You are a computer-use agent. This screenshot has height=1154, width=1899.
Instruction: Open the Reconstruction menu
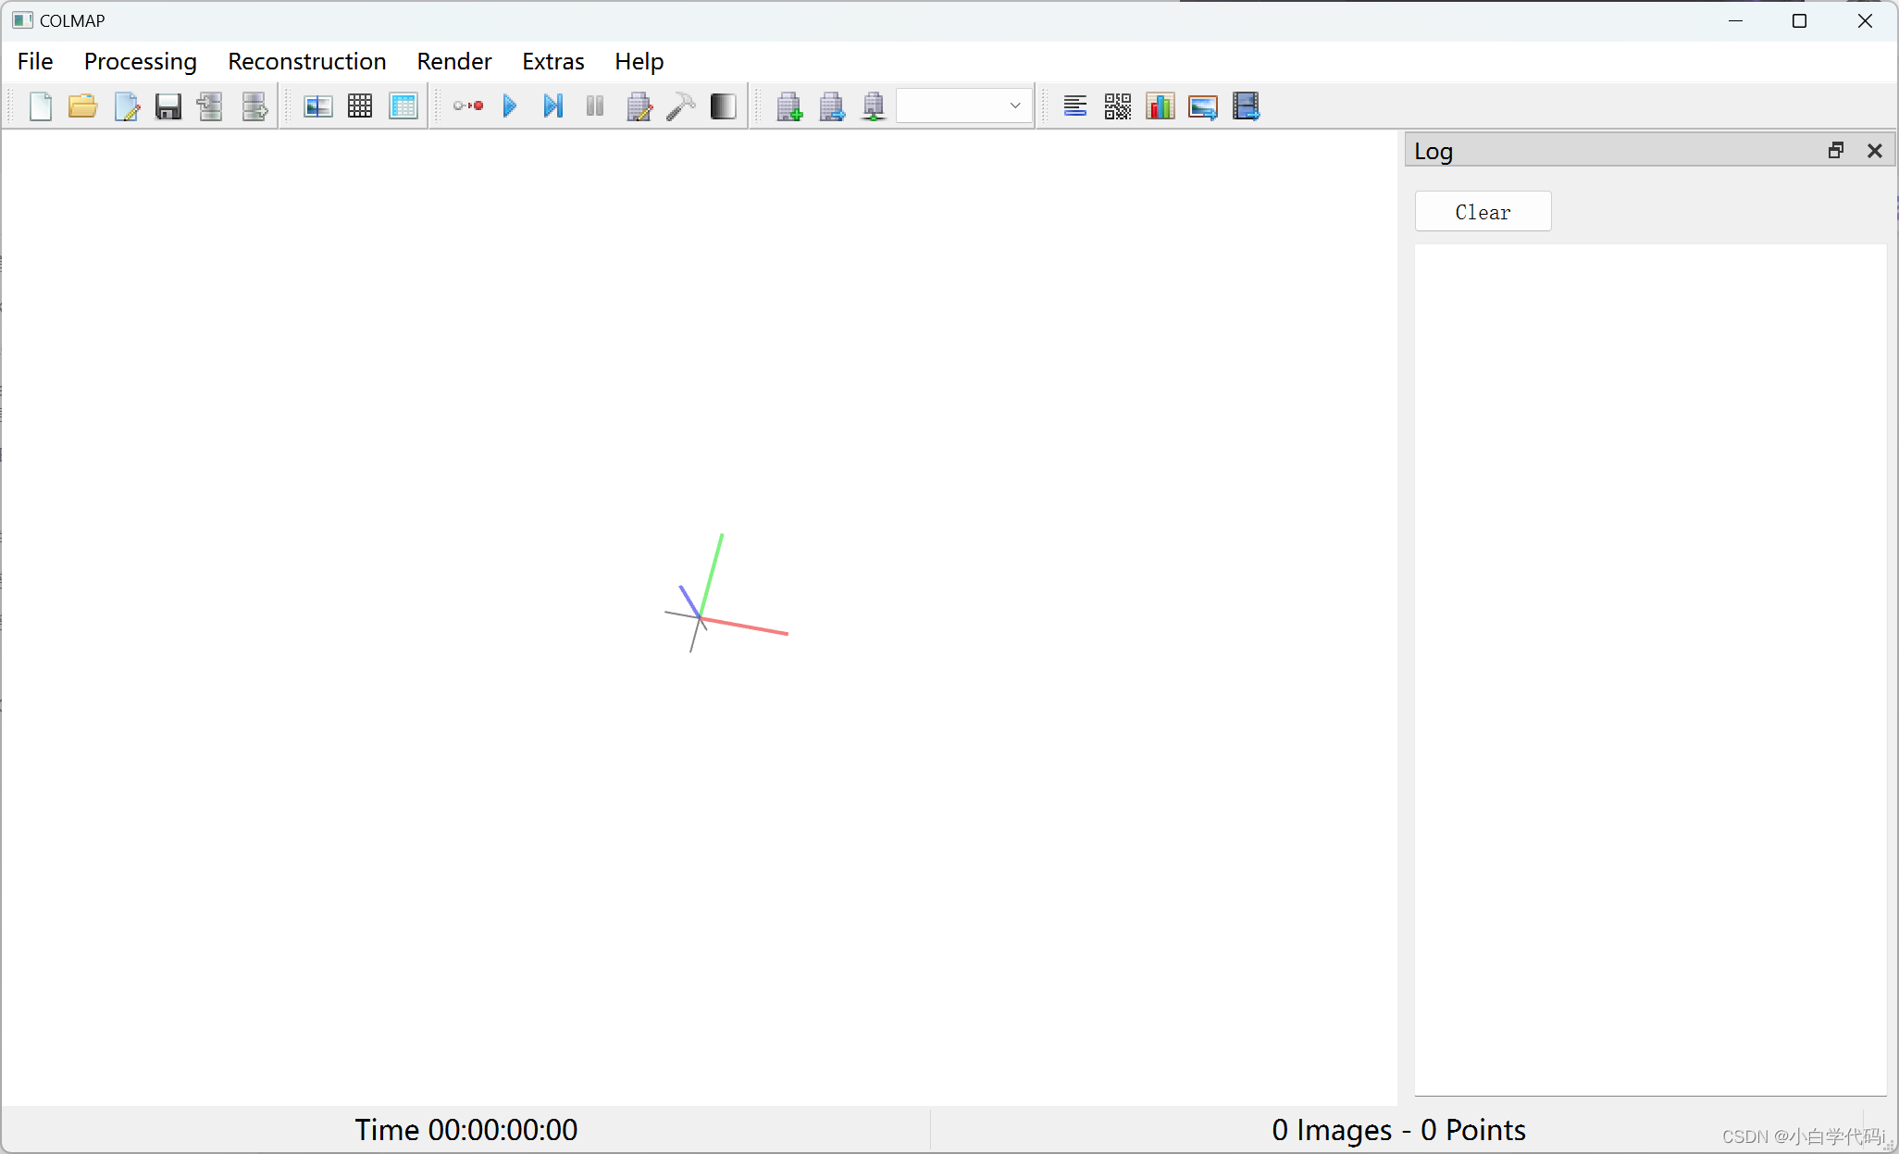pos(306,61)
